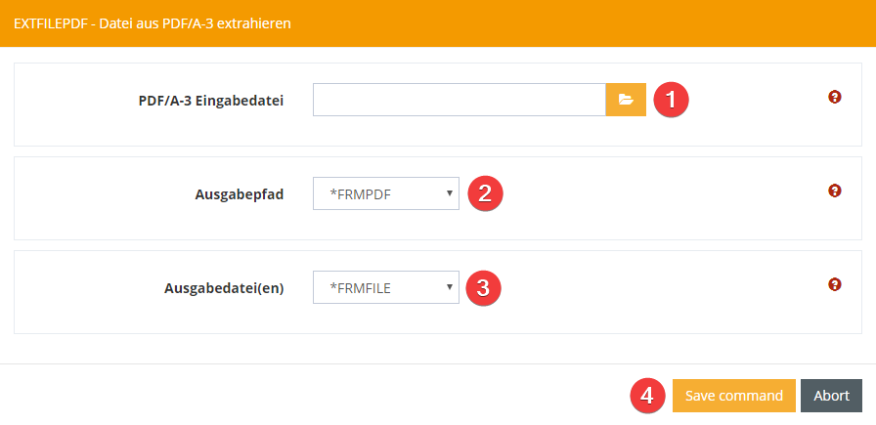This screenshot has height=425, width=876.
Task: Focus the PDF/A-3 Eingabedatei text field
Action: pos(459,100)
